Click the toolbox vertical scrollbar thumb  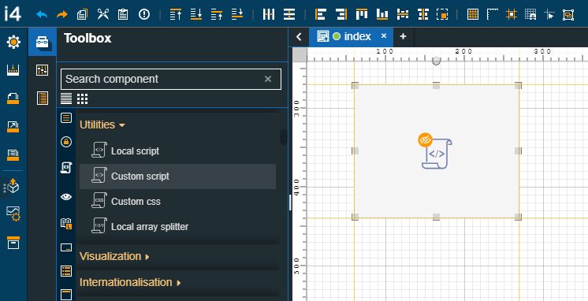[283, 137]
